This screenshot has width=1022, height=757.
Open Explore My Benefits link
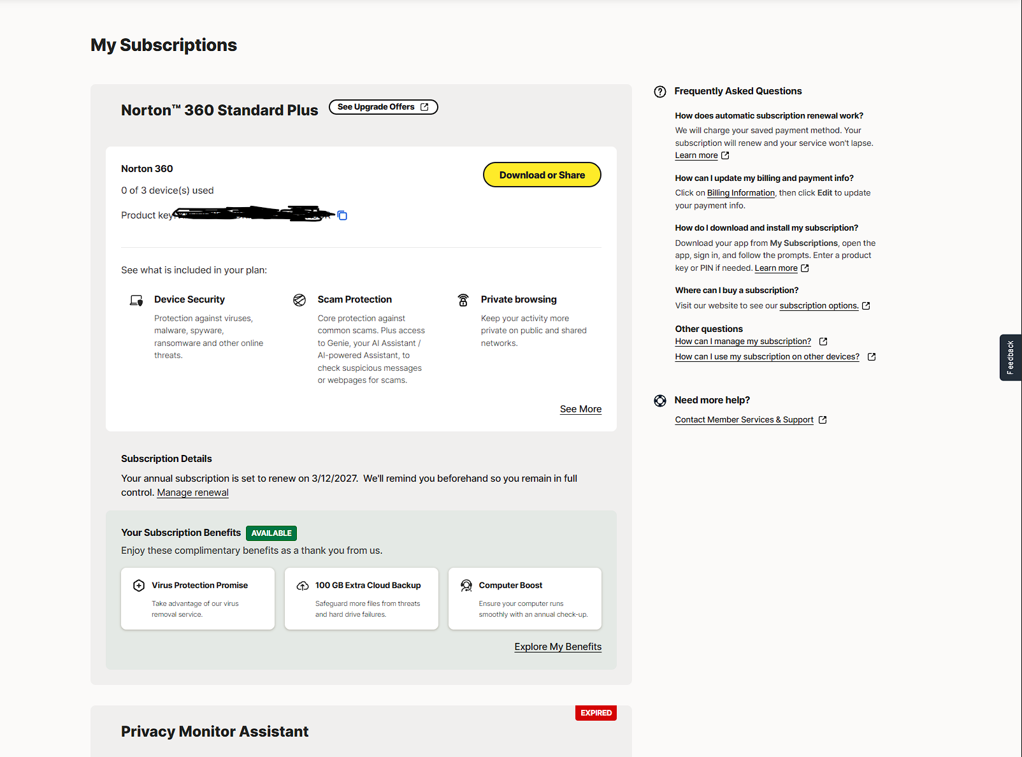tap(558, 647)
